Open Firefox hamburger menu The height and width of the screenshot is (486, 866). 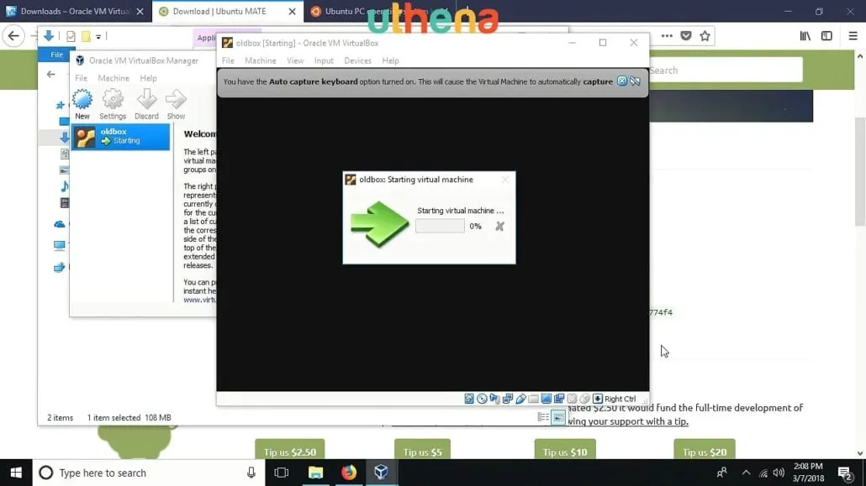(x=853, y=36)
